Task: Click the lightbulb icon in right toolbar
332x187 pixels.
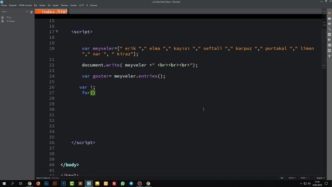Action: pos(329,56)
